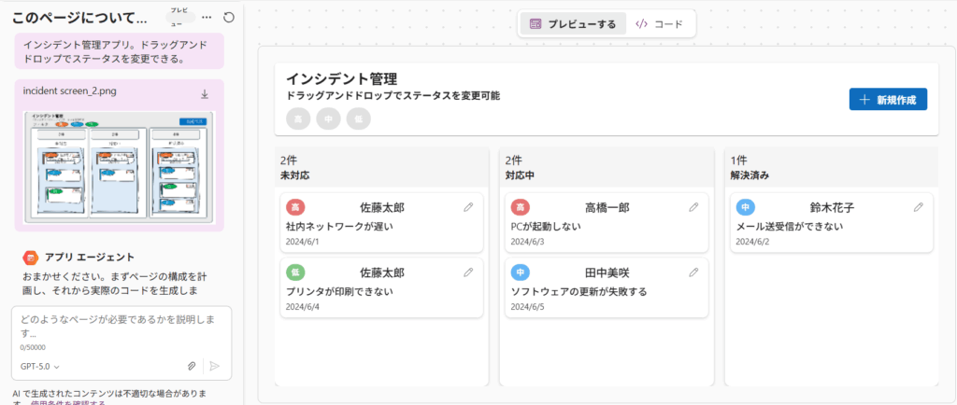
Task: Open the GPT-5.0 model dropdown
Action: click(40, 367)
